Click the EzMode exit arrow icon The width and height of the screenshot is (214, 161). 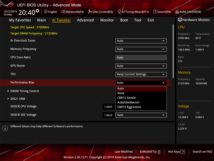coord(158,152)
